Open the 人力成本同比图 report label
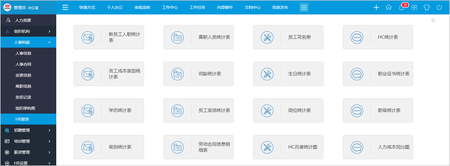This screenshot has height=166, width=450. 394,147
